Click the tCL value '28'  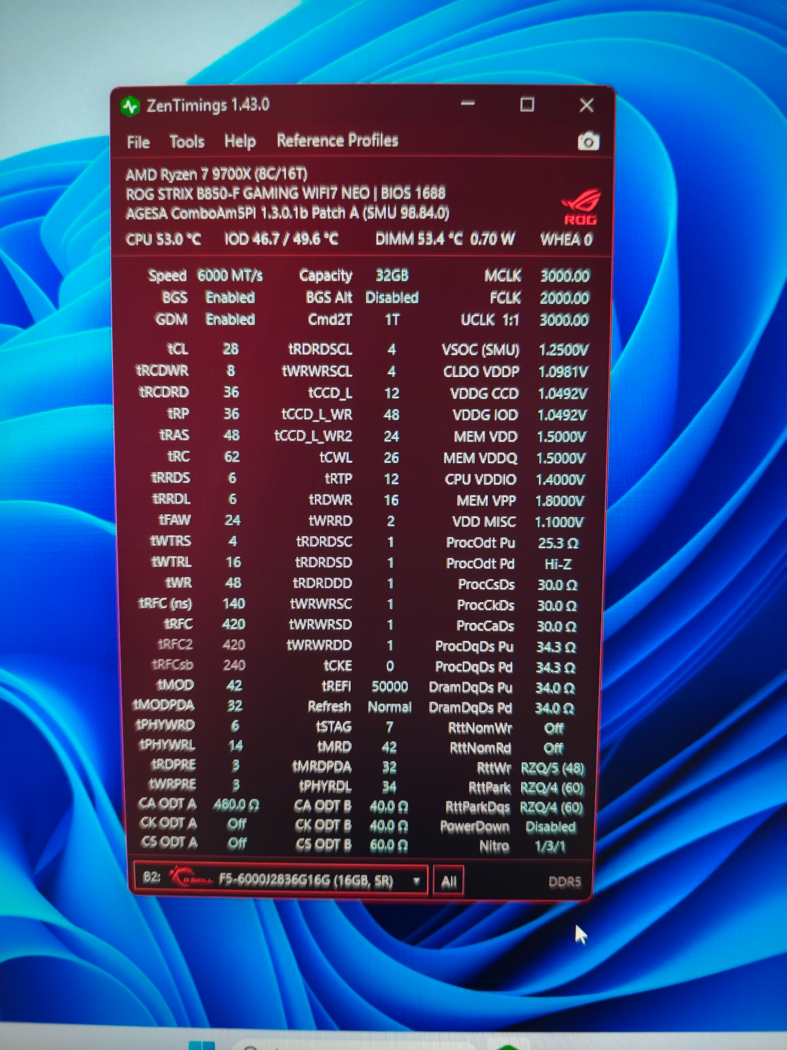[x=231, y=349]
